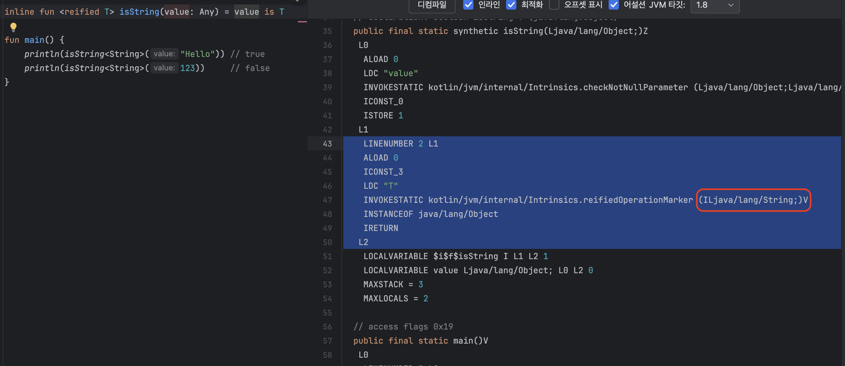Uncheck the 인라인 (Inline) checkbox
The width and height of the screenshot is (845, 366).
(468, 5)
